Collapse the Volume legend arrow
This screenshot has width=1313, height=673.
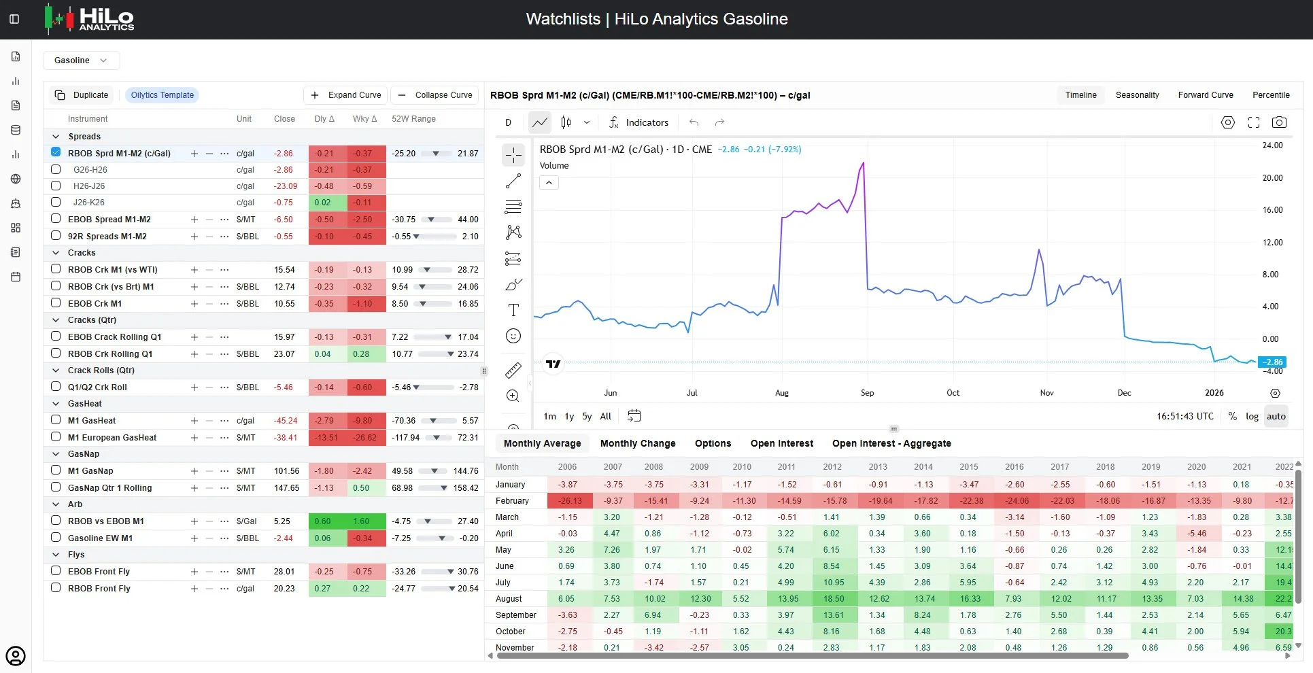(549, 182)
